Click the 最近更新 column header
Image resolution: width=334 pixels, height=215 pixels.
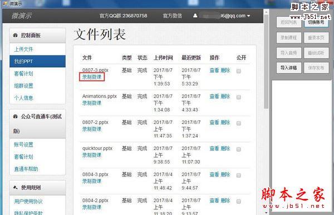[x=191, y=58]
